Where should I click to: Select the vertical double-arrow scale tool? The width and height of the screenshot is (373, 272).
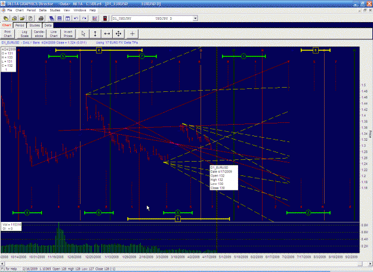(95, 34)
